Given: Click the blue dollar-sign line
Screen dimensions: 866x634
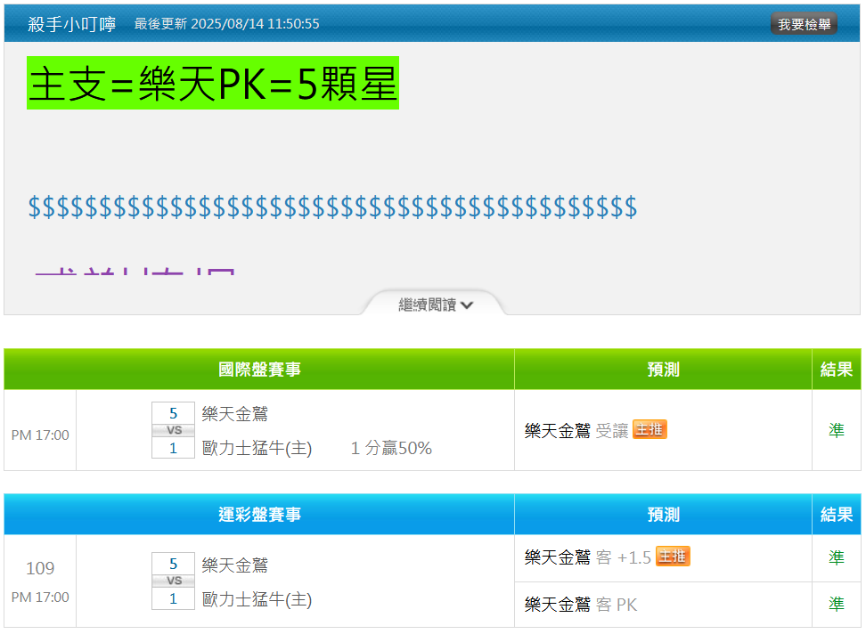Looking at the screenshot, I should tap(332, 207).
